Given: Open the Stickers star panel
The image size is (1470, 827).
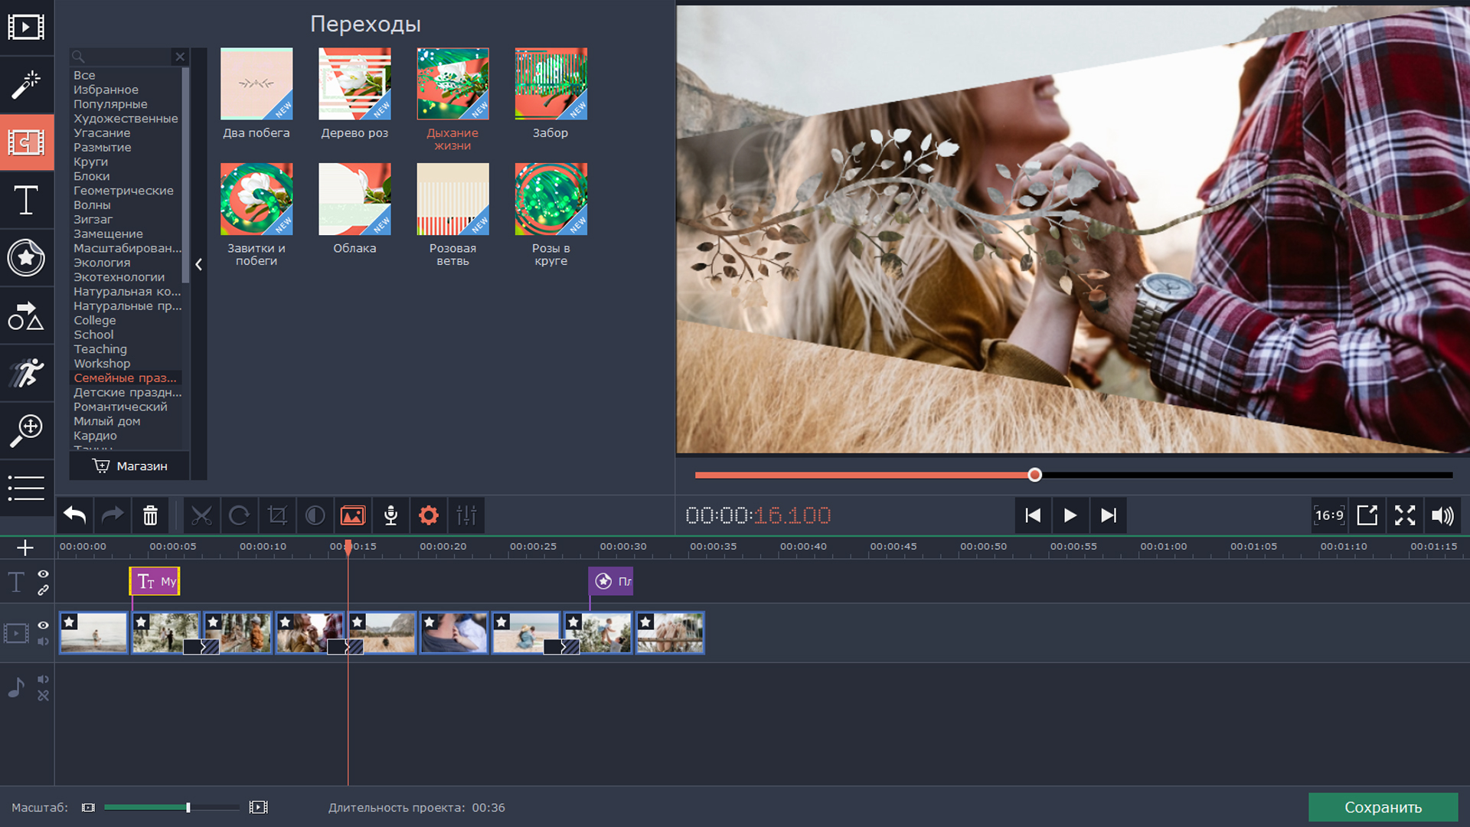Looking at the screenshot, I should [x=26, y=258].
